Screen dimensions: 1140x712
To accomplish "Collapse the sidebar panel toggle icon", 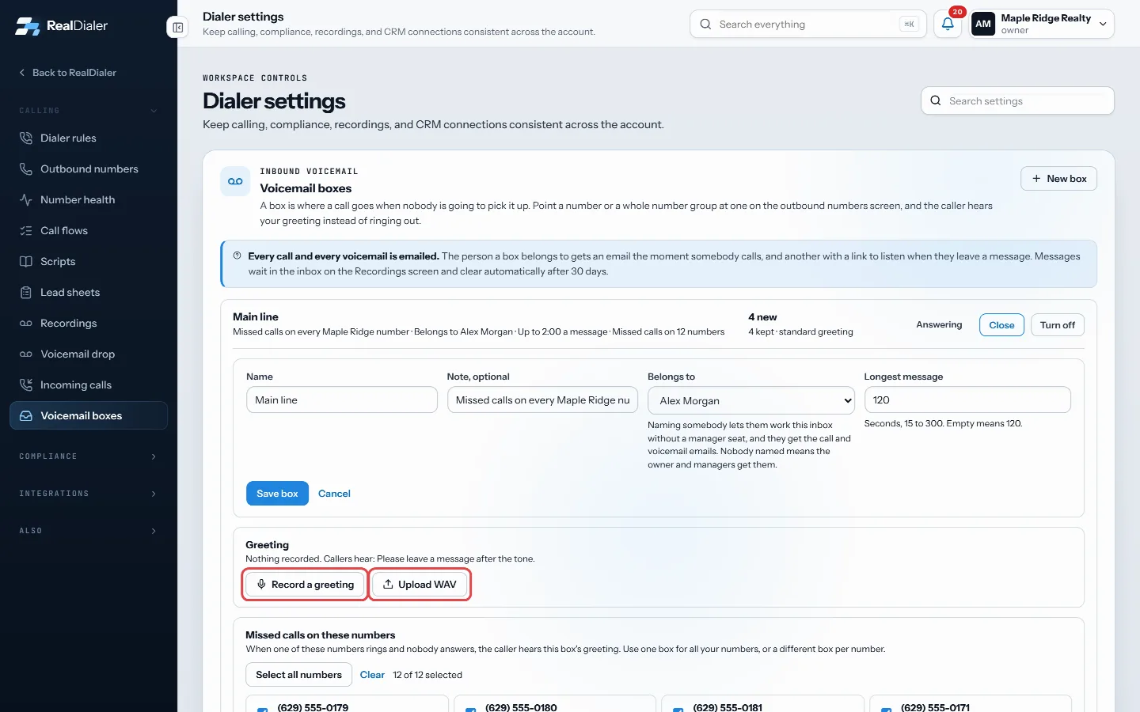I will coord(178,28).
